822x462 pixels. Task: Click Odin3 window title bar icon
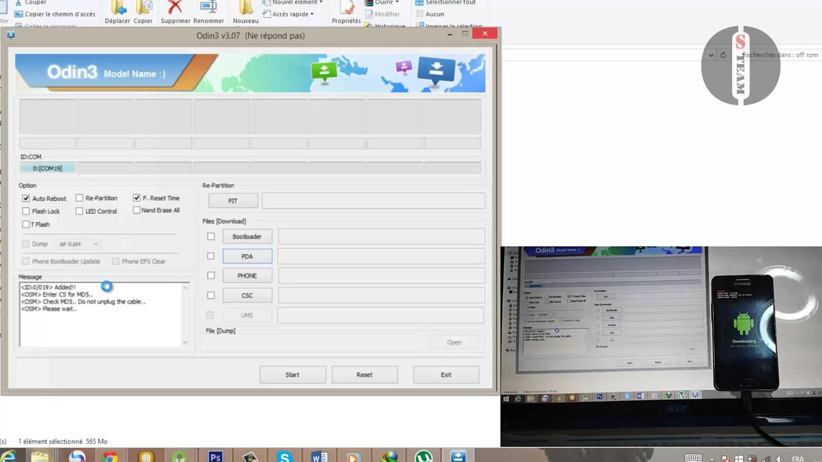click(x=11, y=35)
